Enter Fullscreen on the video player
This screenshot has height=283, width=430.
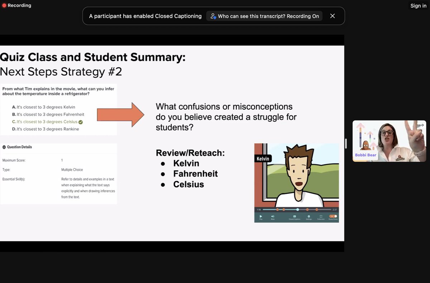[x=321, y=217]
